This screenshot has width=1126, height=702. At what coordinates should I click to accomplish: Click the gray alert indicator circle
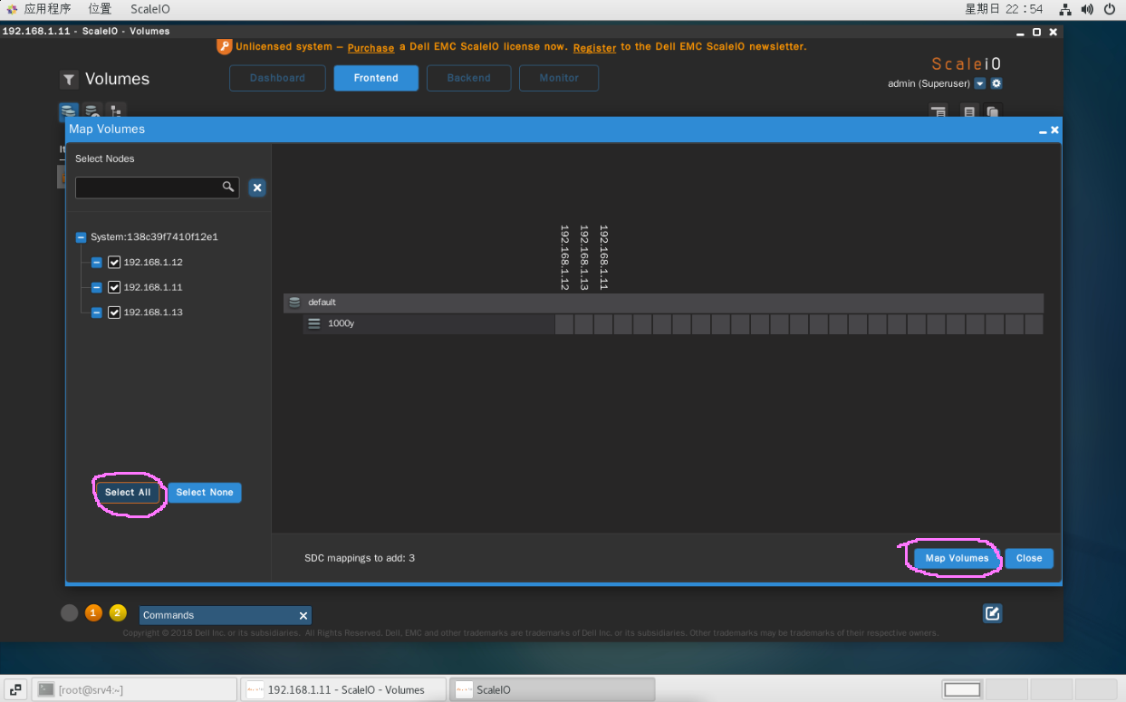(70, 613)
